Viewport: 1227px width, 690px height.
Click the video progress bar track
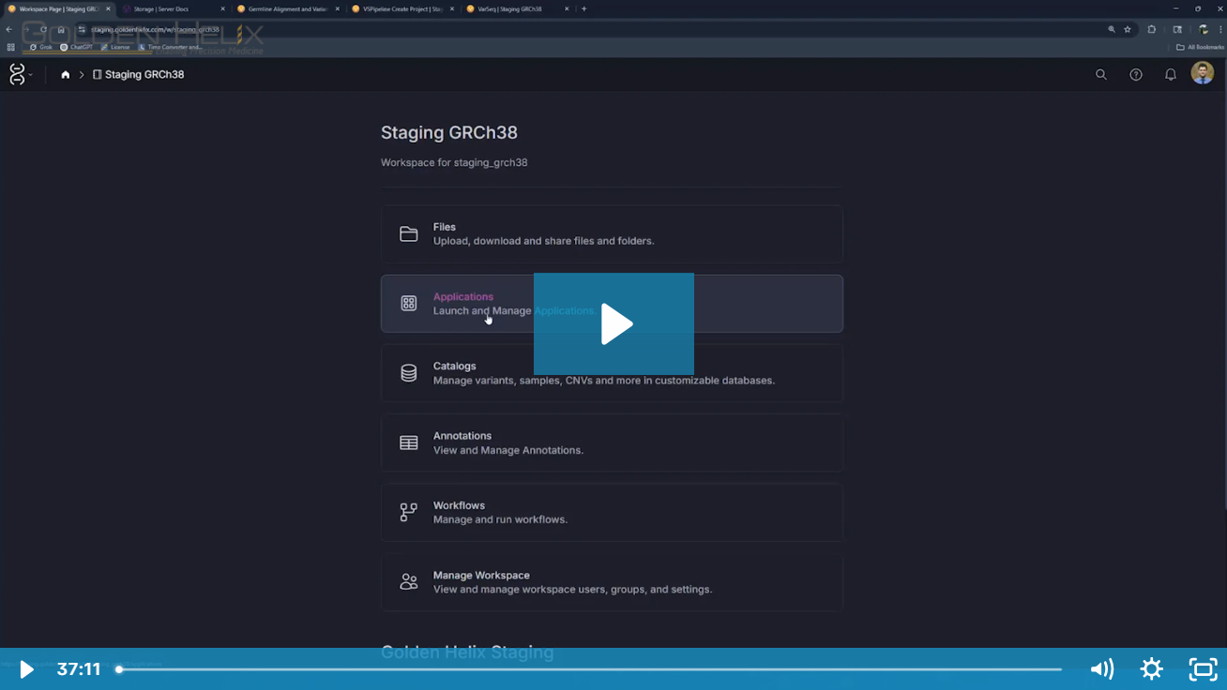pos(590,669)
